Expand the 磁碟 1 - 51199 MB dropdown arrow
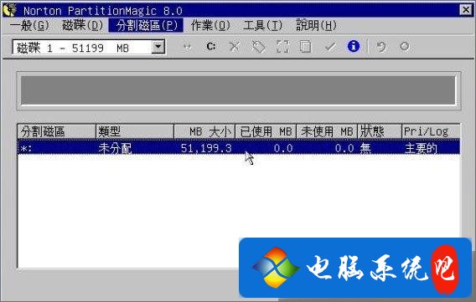476x302 pixels. point(158,47)
